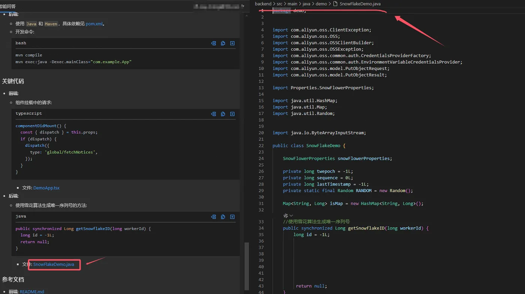This screenshot has height=294, width=525.
Task: Click 'private long sequence = 0L;' line
Action: point(318,178)
